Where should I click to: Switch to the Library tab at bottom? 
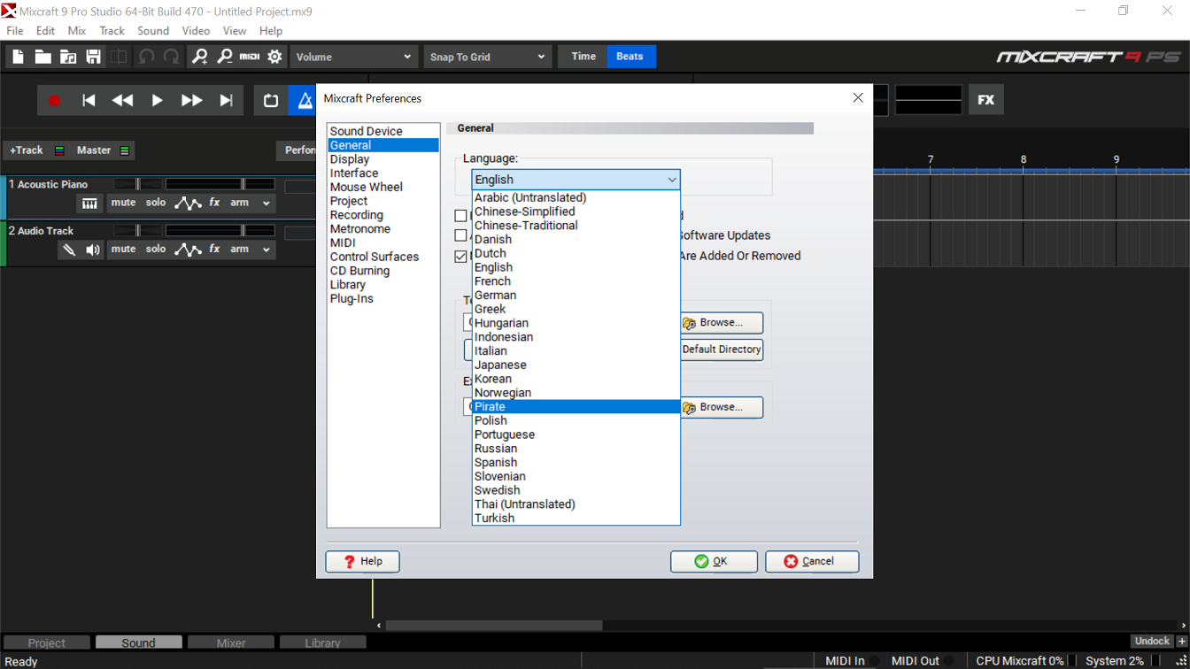pyautogui.click(x=323, y=643)
